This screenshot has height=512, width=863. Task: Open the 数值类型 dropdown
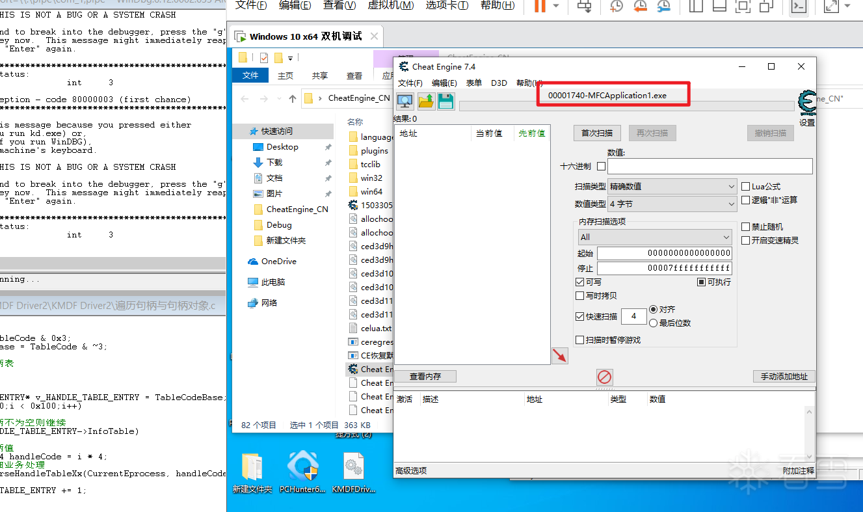pyautogui.click(x=672, y=204)
